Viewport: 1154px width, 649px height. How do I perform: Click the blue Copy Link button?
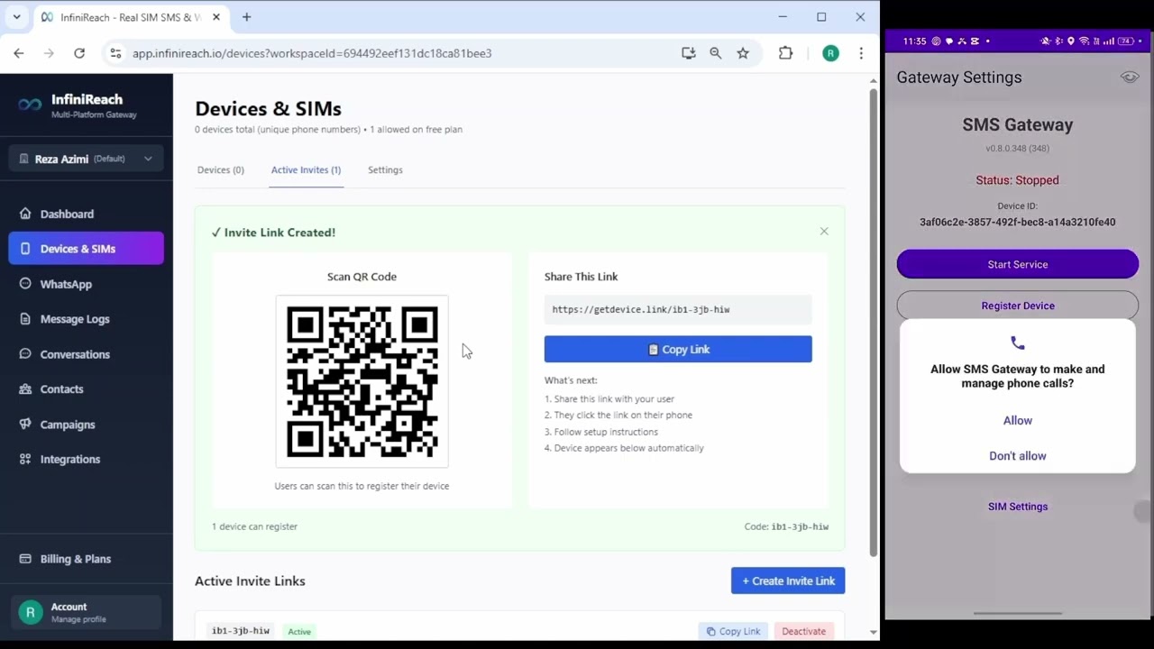pos(678,350)
